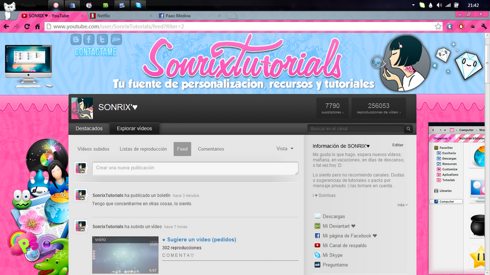Click the pink Chrome taskbar icon
This screenshot has width=490, height=275.
[x=56, y=5]
